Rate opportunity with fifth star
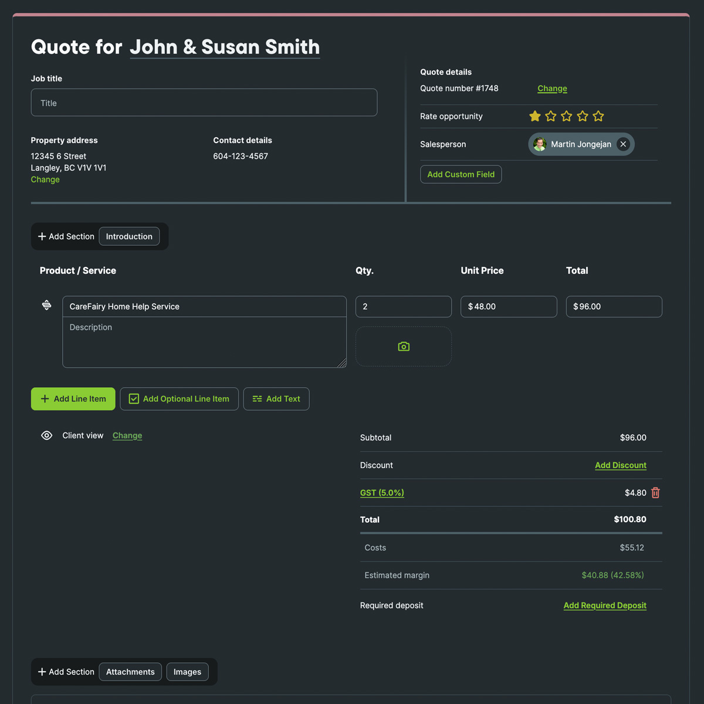 tap(598, 116)
